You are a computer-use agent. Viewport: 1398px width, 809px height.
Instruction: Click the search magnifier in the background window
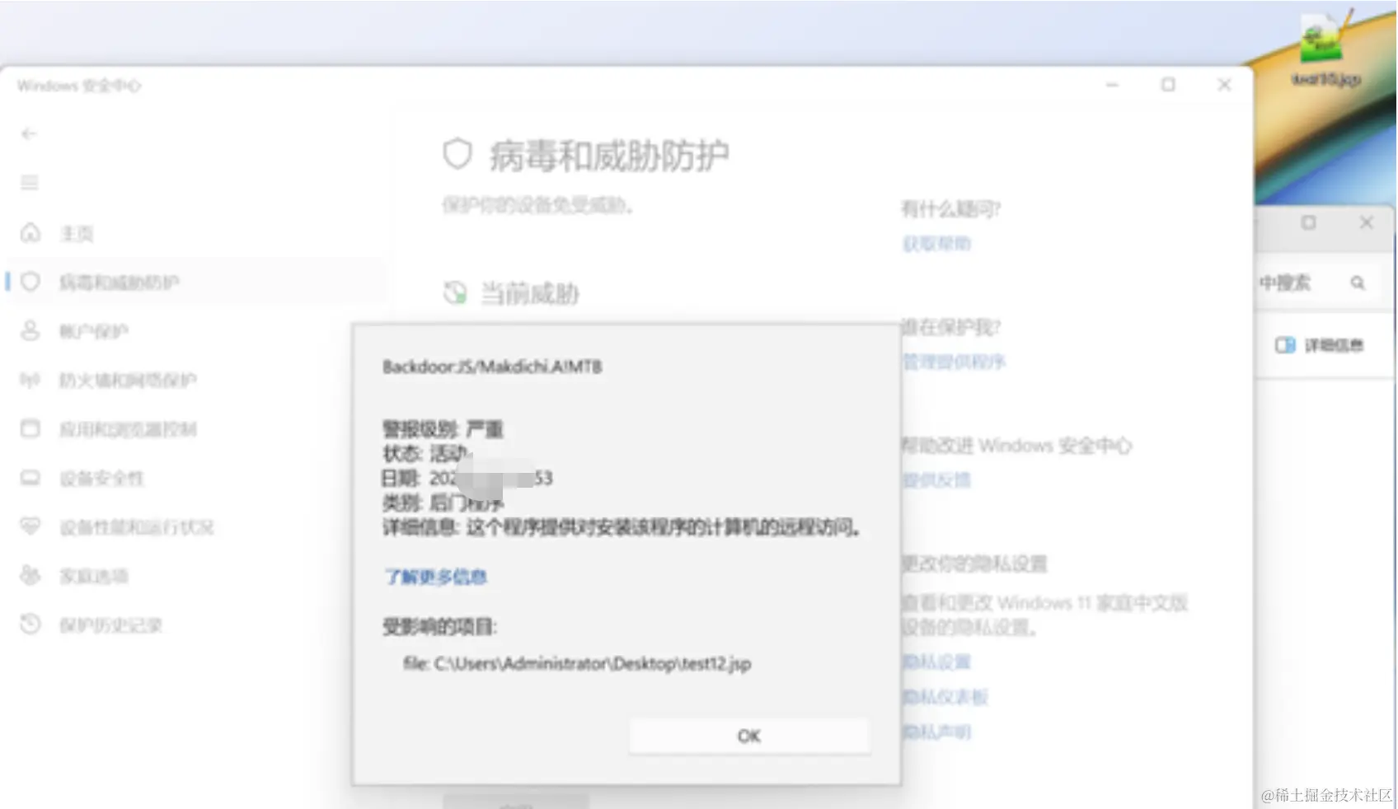(x=1357, y=283)
